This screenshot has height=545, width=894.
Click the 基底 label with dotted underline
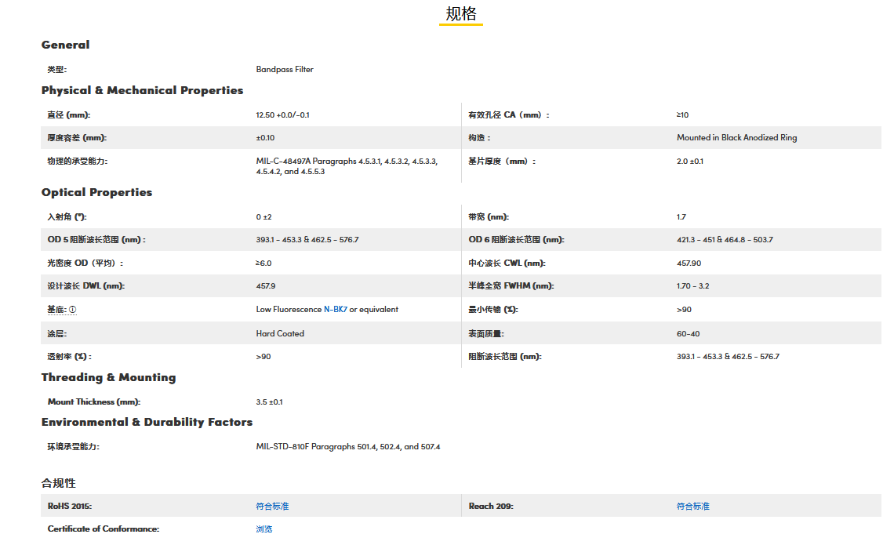(x=56, y=310)
